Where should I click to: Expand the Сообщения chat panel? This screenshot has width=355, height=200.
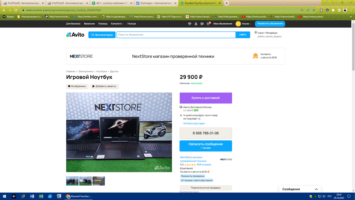click(x=300, y=189)
